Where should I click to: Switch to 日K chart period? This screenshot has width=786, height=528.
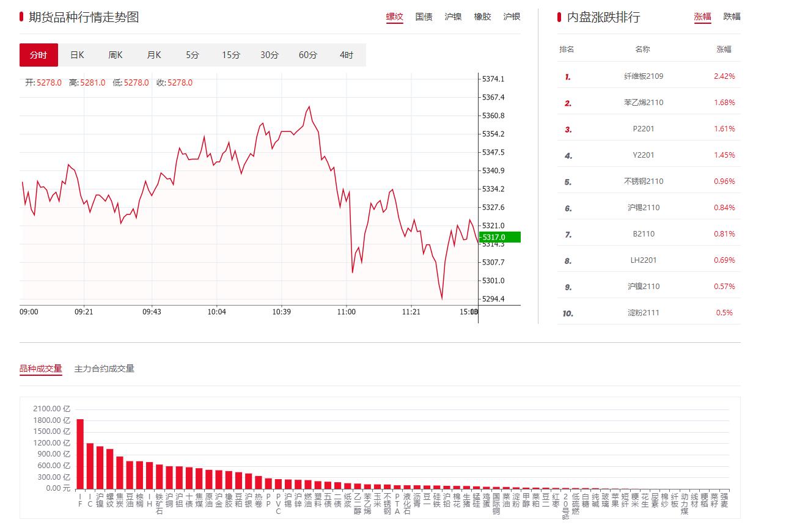tap(77, 55)
